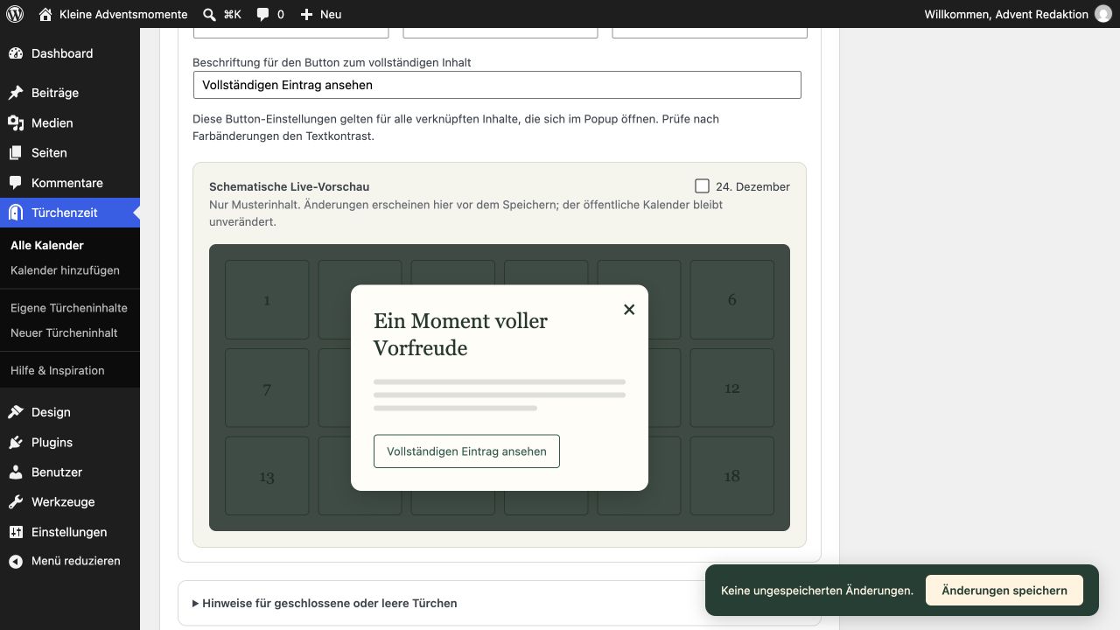
Task: Open Kalender hinzufügen submenu item
Action: coord(65,270)
